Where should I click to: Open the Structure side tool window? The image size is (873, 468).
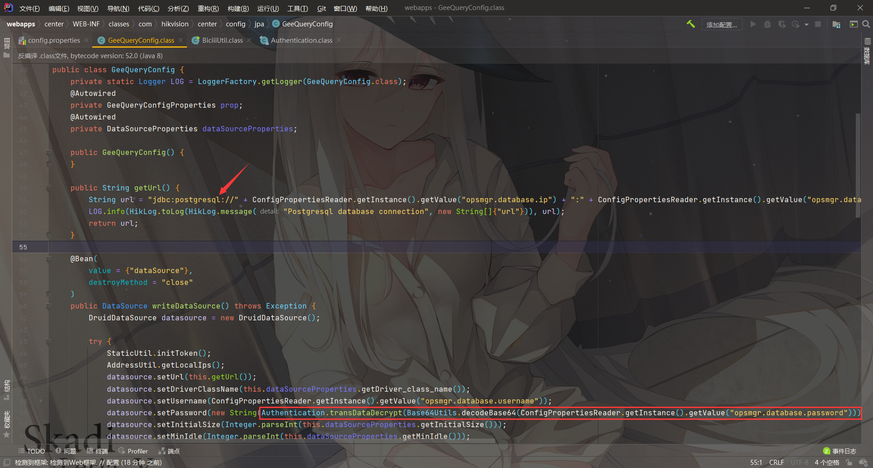(6, 390)
